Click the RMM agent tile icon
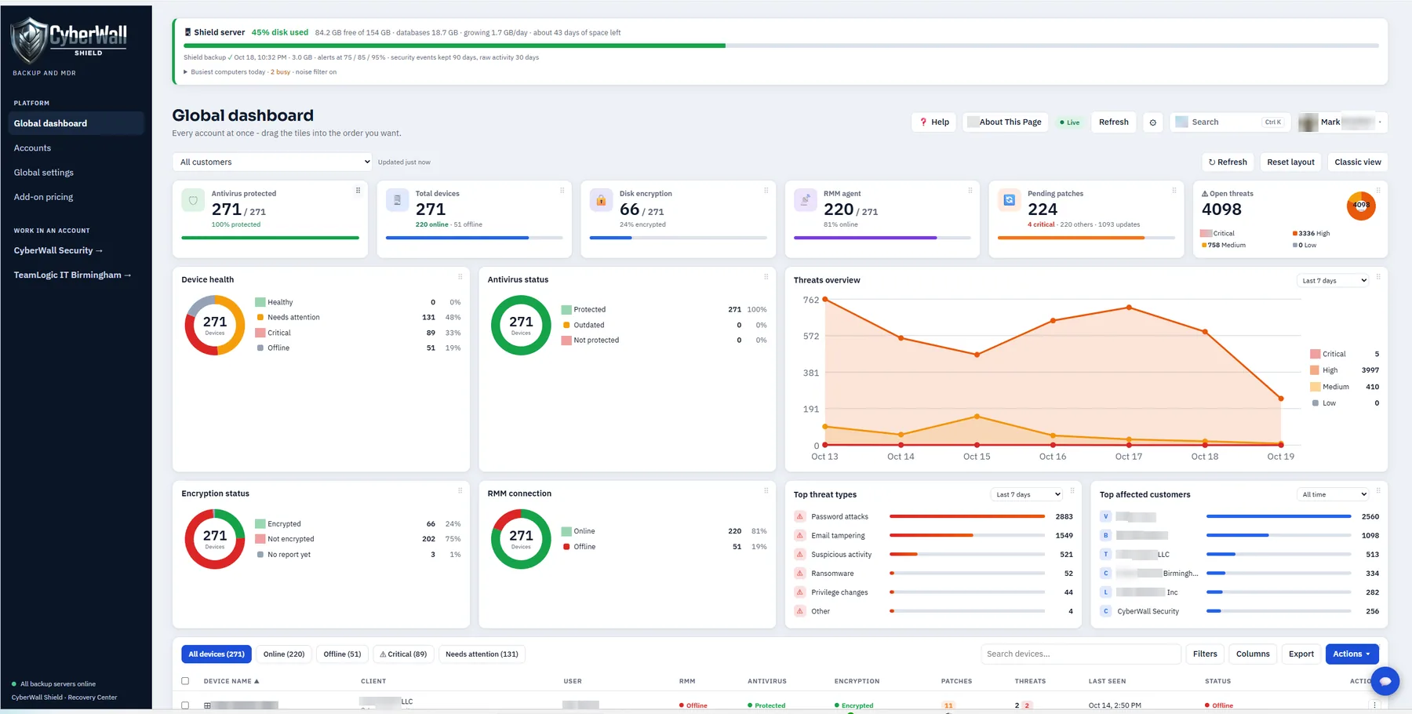Image resolution: width=1412 pixels, height=714 pixels. click(x=805, y=201)
